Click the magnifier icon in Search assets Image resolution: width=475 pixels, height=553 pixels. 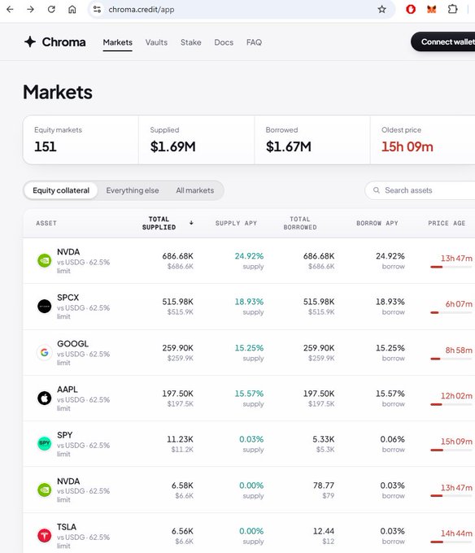pyautogui.click(x=377, y=190)
